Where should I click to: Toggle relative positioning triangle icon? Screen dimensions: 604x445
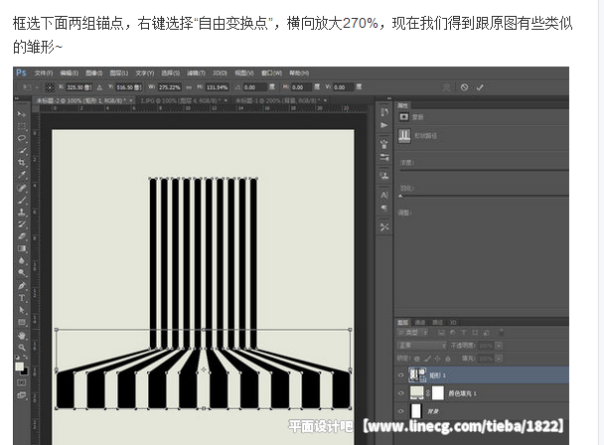tap(99, 87)
